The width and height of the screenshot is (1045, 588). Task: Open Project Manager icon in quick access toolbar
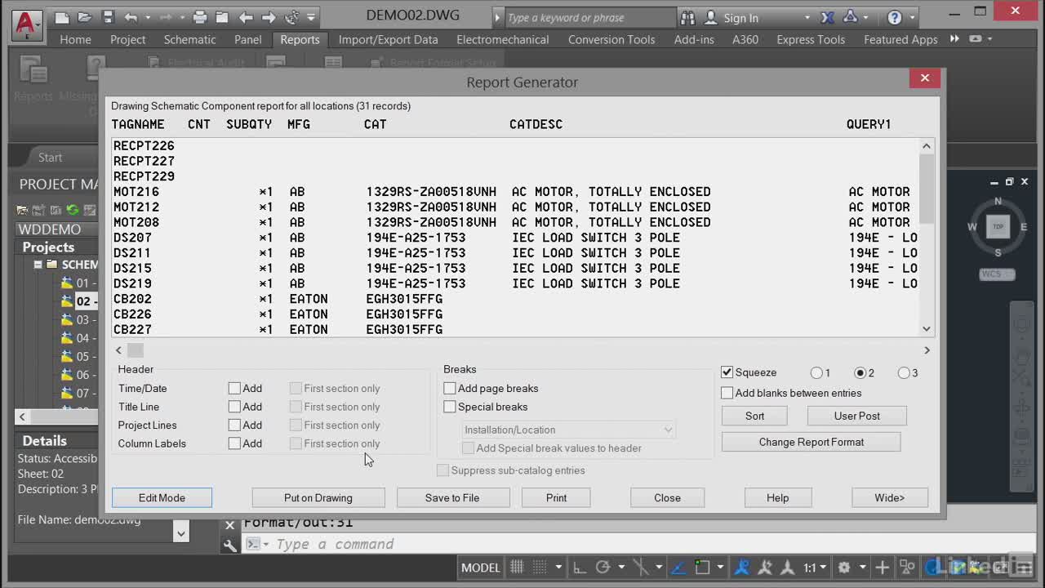[x=222, y=17]
